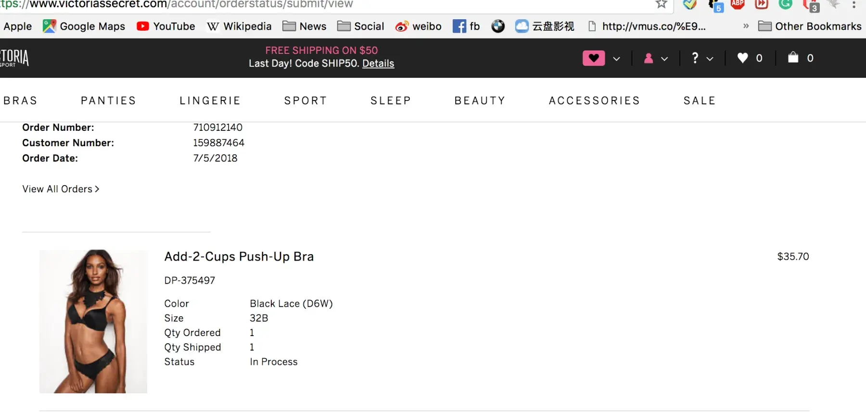
Task: Select the SALE navigation item
Action: (700, 100)
